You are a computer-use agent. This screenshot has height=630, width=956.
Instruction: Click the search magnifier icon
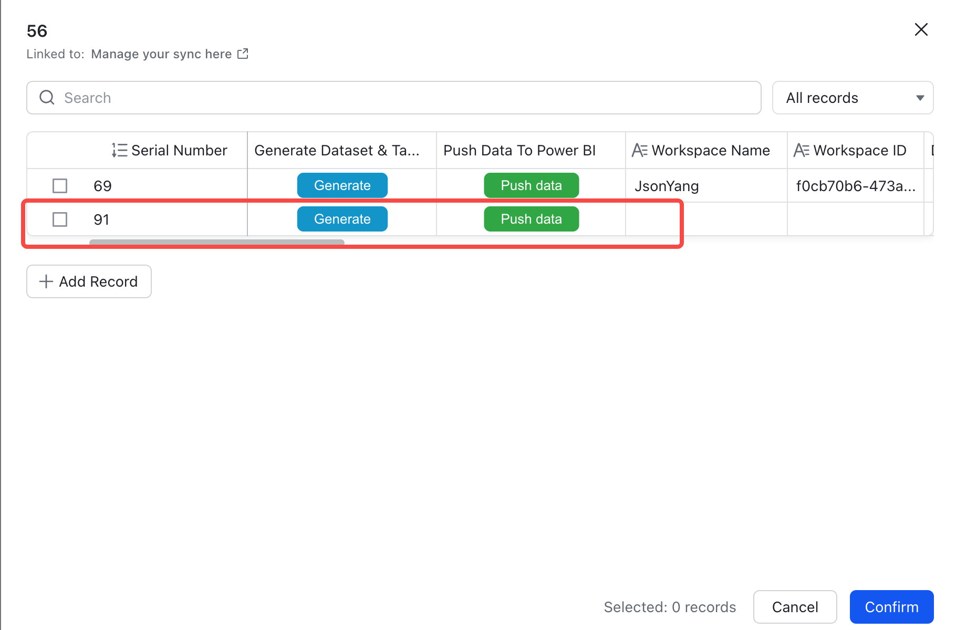[47, 98]
